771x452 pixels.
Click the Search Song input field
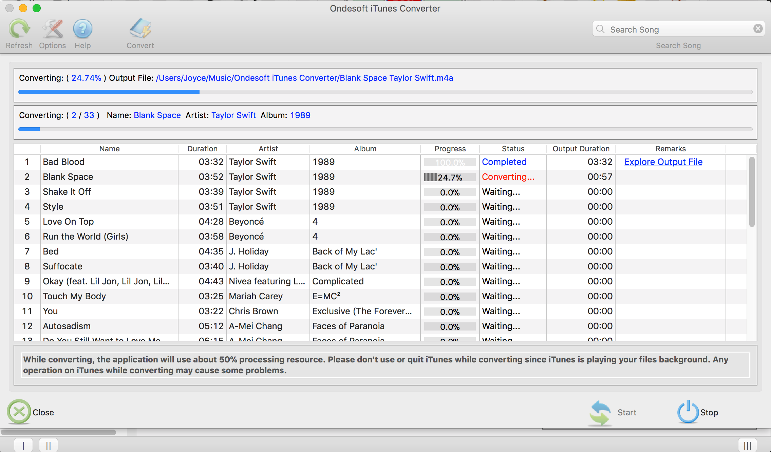pyautogui.click(x=678, y=29)
